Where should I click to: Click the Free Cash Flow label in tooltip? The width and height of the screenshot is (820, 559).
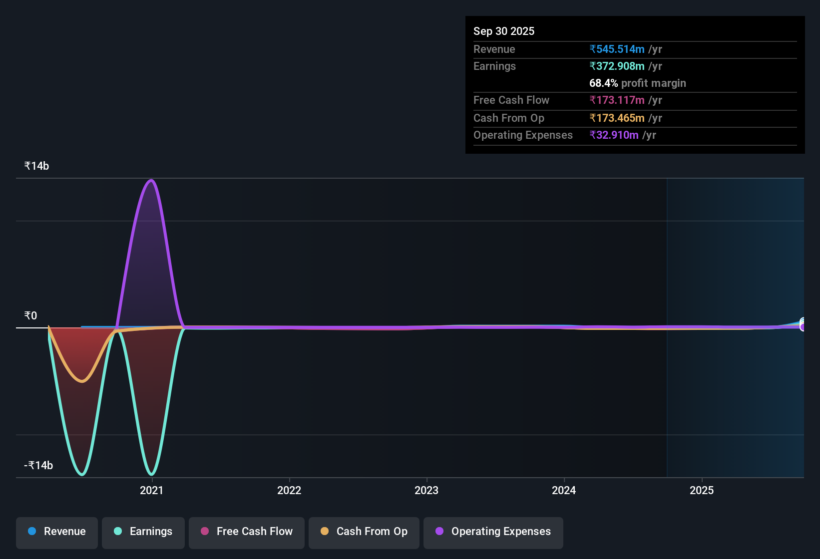click(511, 100)
